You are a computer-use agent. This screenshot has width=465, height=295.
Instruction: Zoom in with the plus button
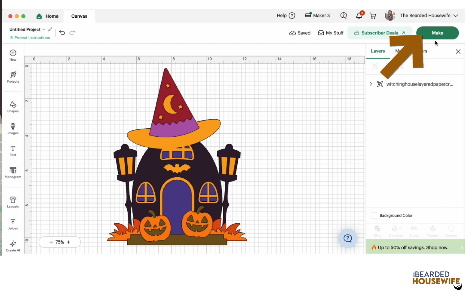click(x=69, y=242)
